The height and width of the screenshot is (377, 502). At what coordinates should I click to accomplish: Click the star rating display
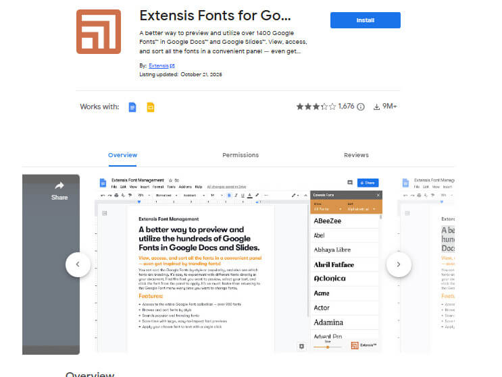click(316, 107)
